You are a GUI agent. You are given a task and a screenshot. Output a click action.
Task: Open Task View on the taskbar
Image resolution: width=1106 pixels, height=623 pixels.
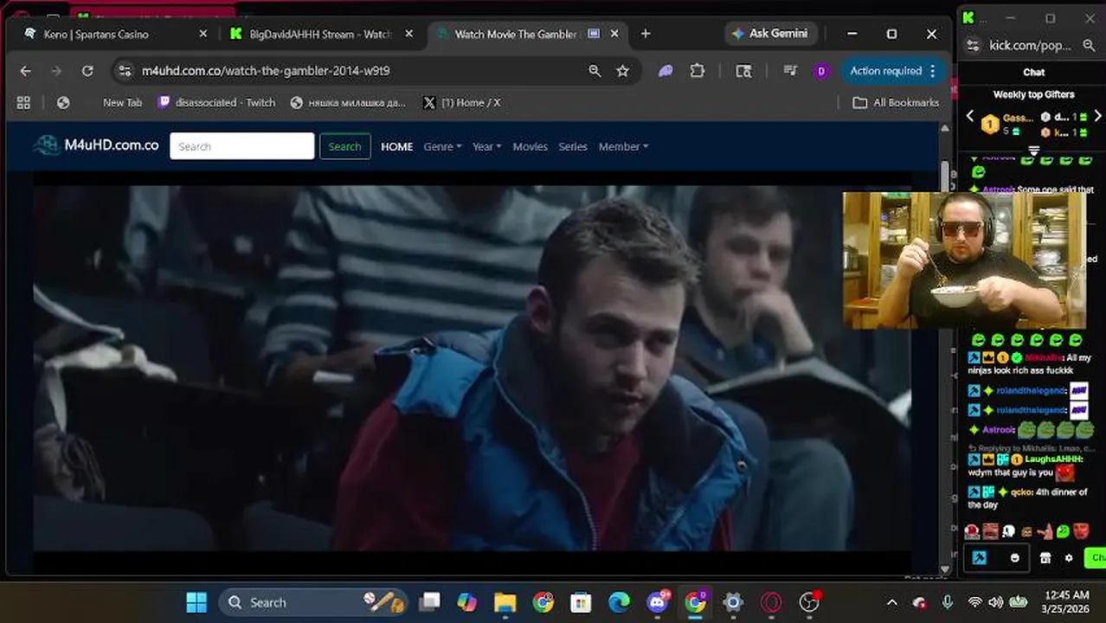429,602
